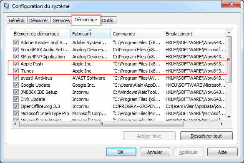This screenshot has height=163, width=244.
Task: Click the horizontal scrollbar thumb
Action: point(101,124)
